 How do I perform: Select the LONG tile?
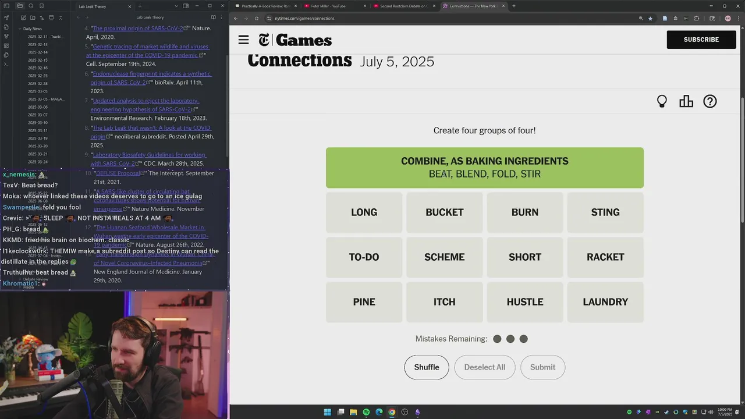[x=364, y=212]
